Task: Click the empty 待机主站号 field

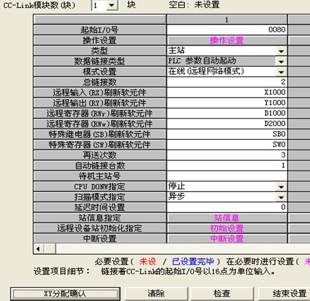Action: click(227, 176)
